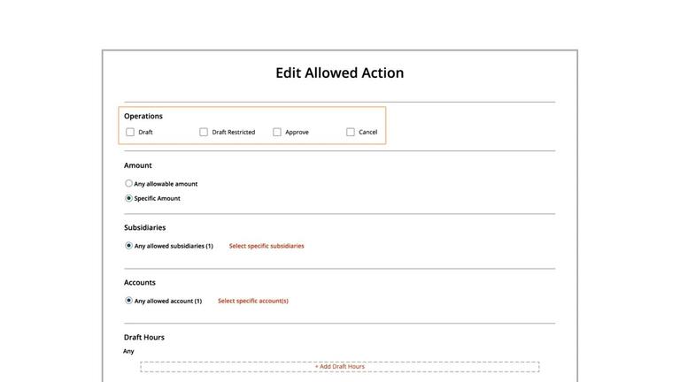Viewport: 680px width, 382px height.
Task: Check the Cancel operation checkbox
Action: pyautogui.click(x=351, y=132)
